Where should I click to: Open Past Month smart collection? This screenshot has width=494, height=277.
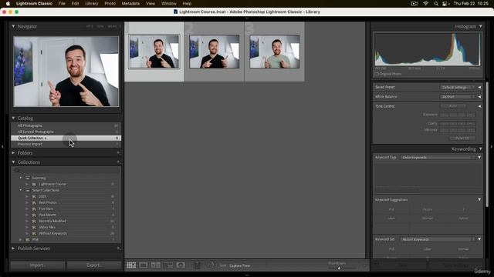[47, 215]
